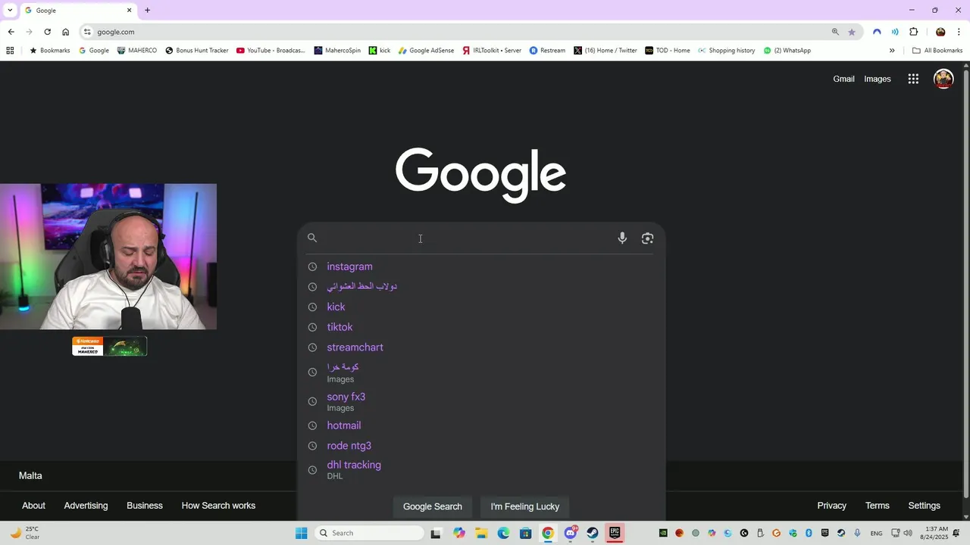
Task: Open Microsoft Edge from the taskbar
Action: pyautogui.click(x=503, y=533)
